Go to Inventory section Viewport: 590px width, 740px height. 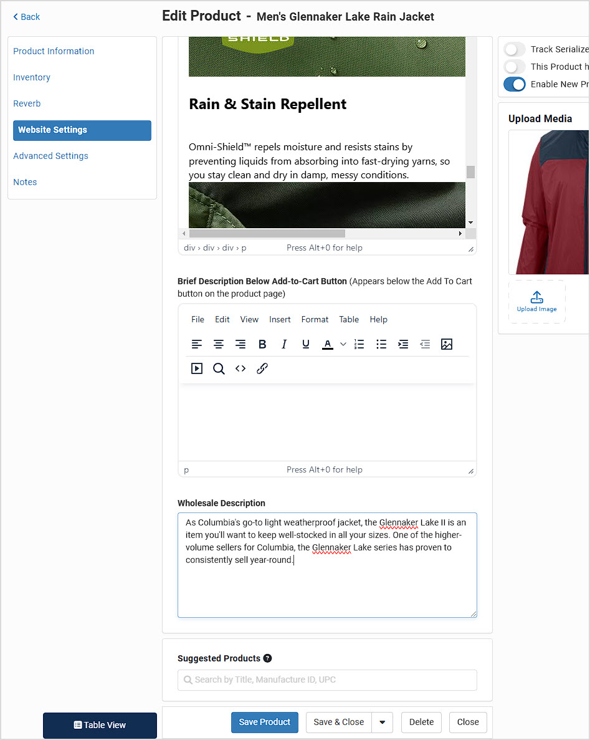32,77
